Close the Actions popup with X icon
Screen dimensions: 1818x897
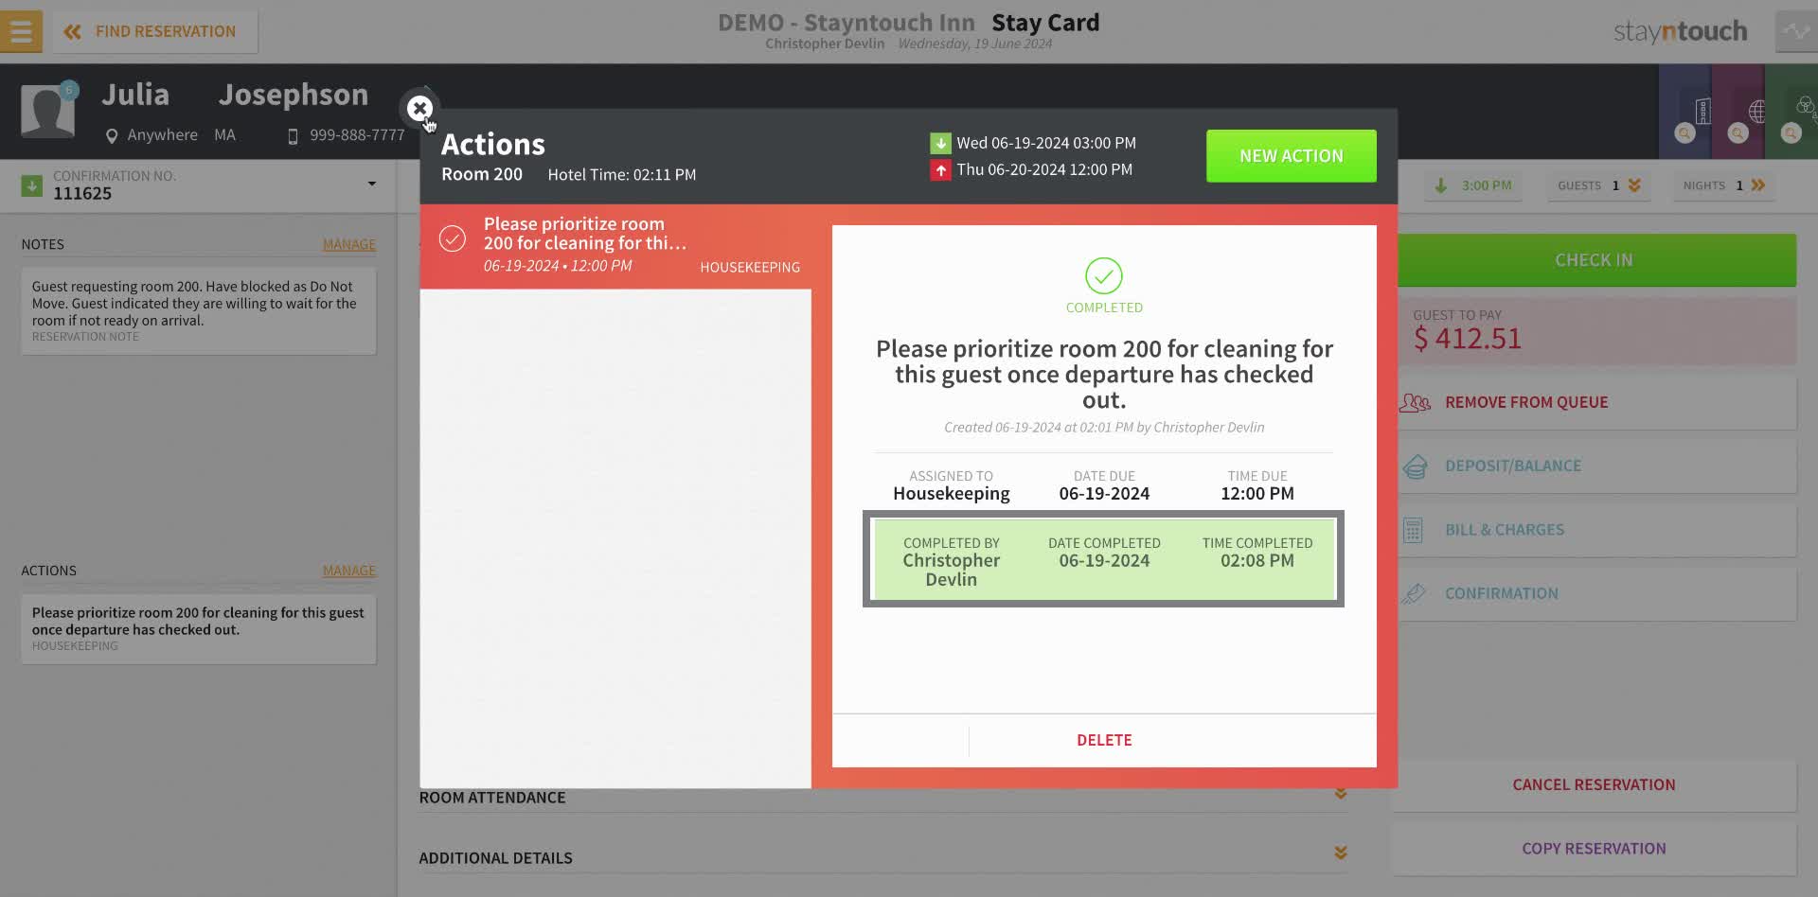[419, 109]
